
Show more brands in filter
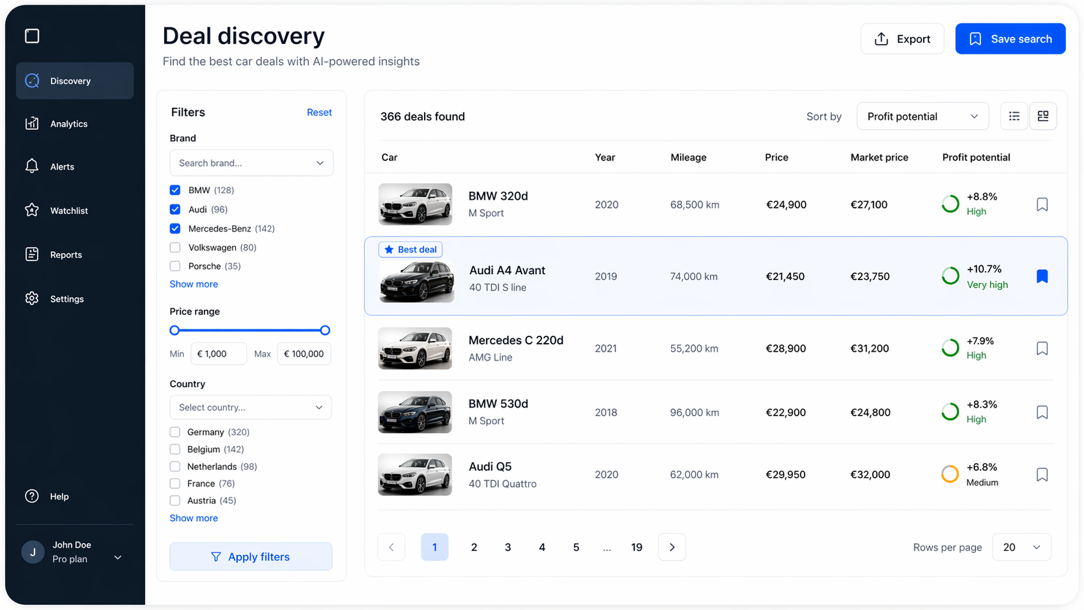[194, 284]
